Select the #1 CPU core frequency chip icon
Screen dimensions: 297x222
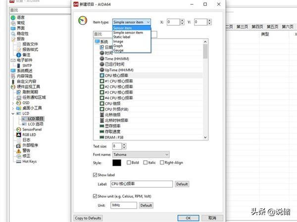[102, 81]
